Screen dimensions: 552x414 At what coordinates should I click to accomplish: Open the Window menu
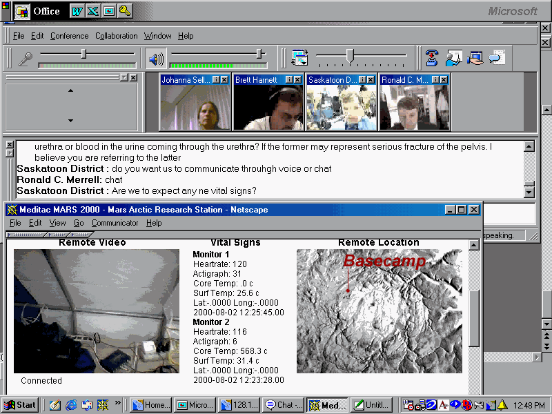click(x=157, y=36)
